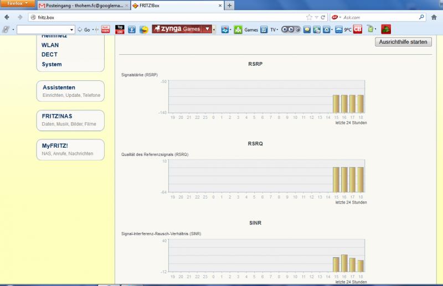Click the blue camera toolbar icon
This screenshot has width=443, height=286.
click(x=327, y=29)
